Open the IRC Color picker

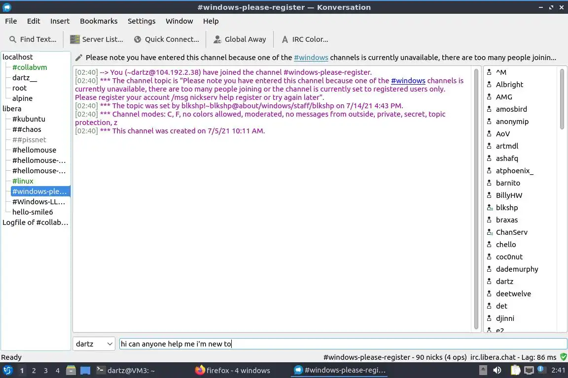coord(305,39)
